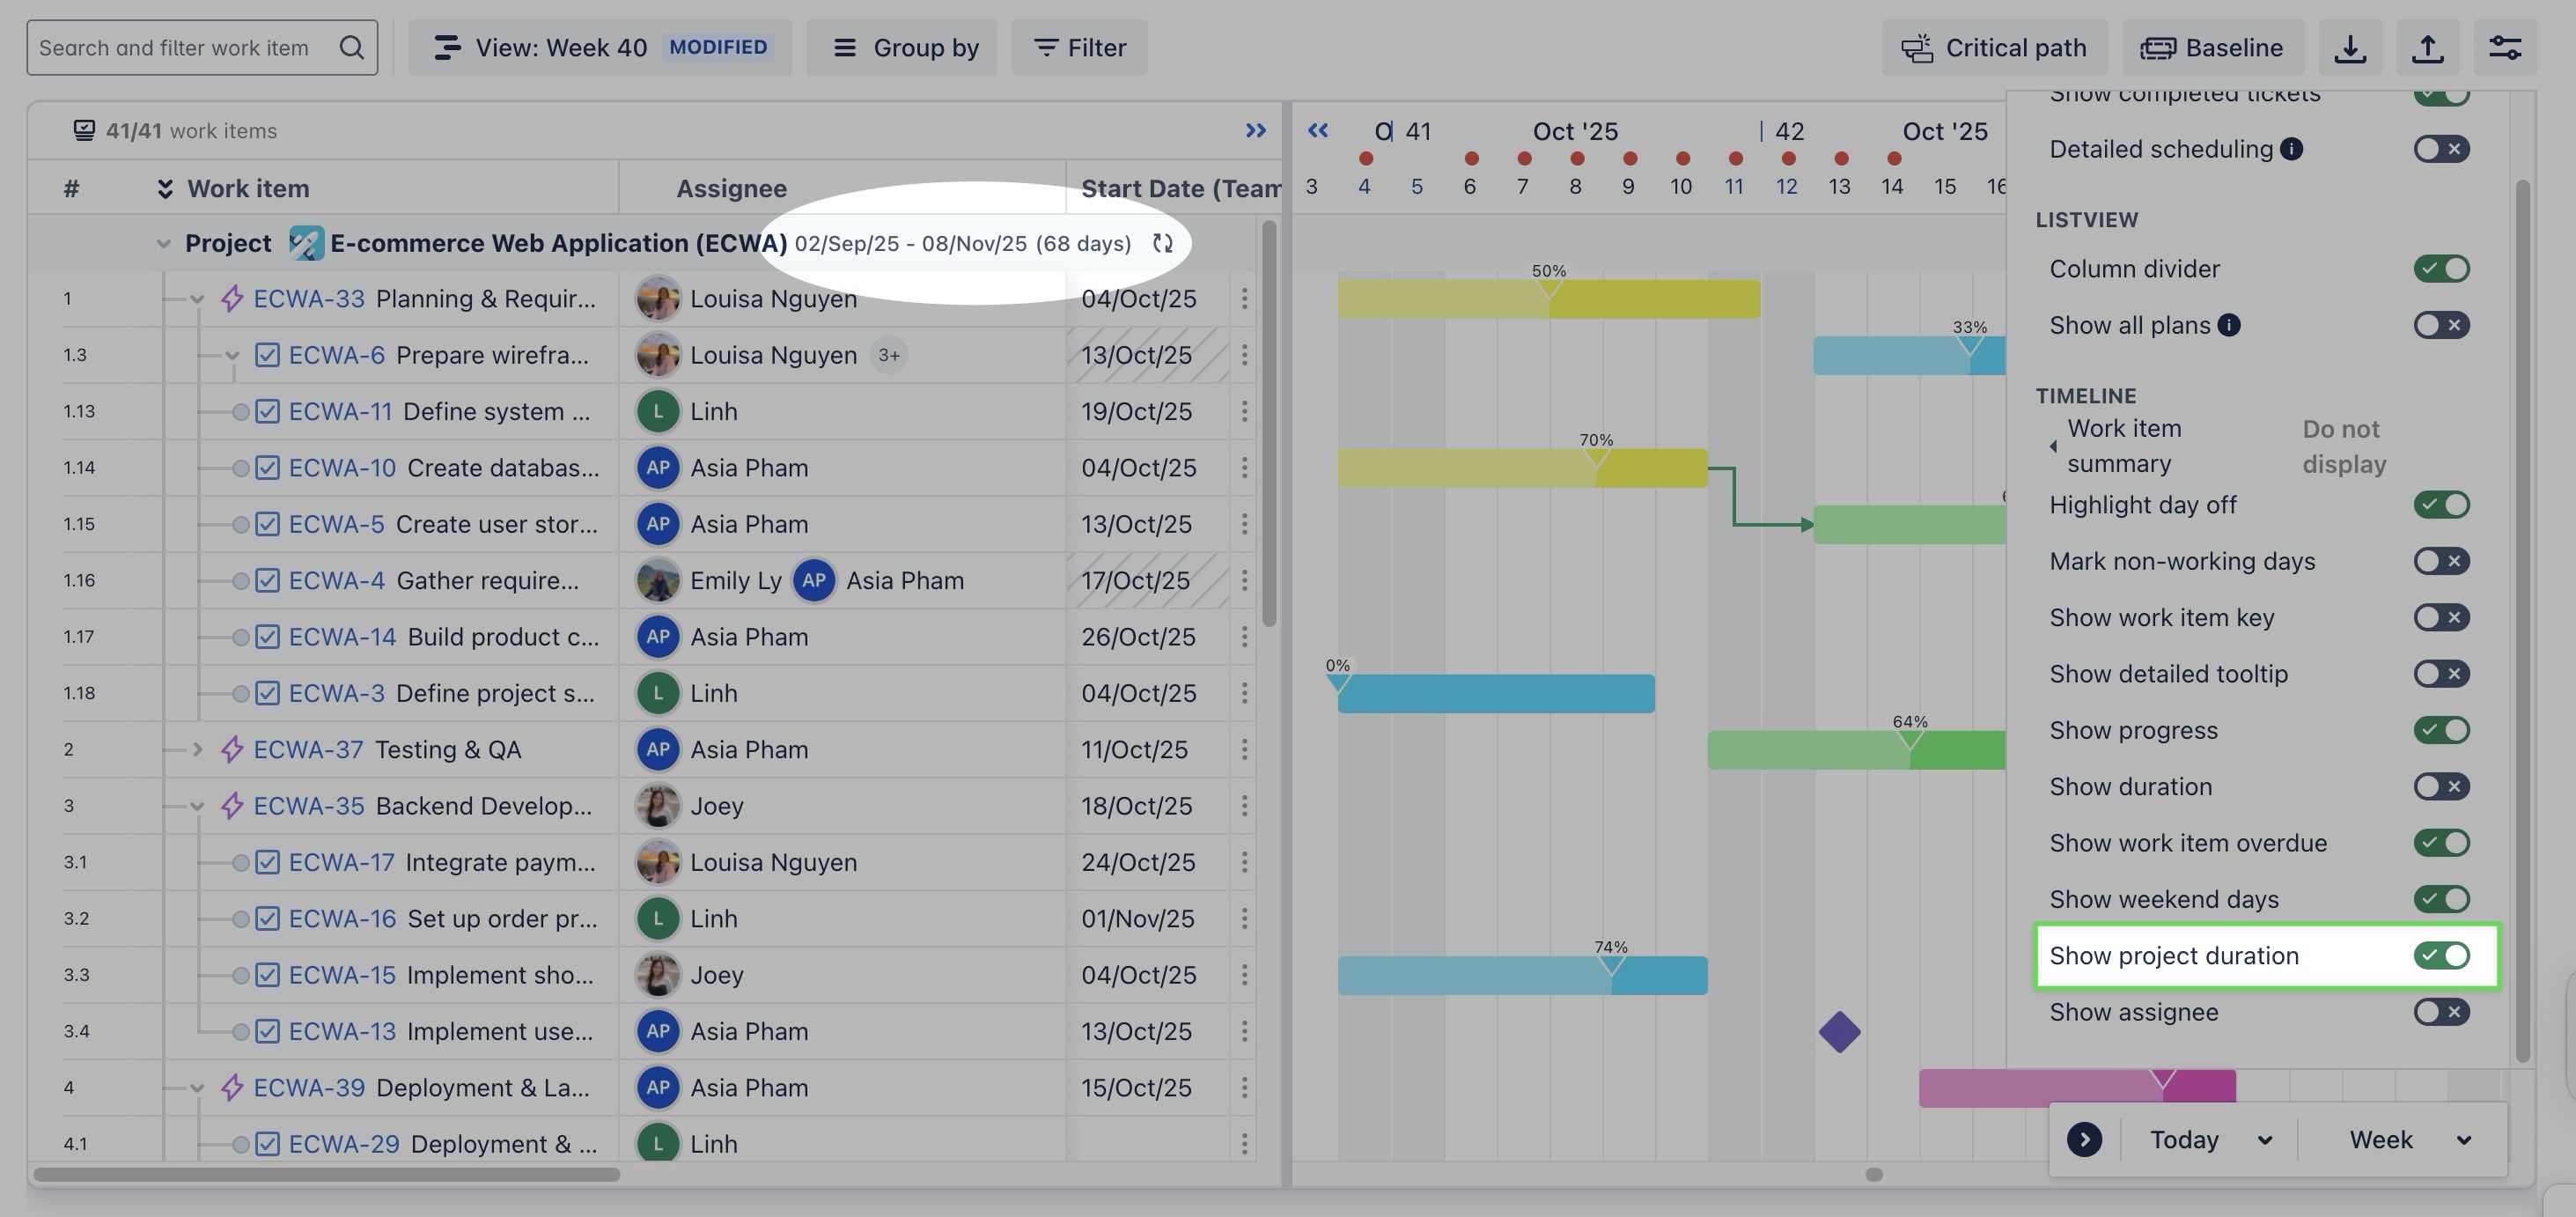Click the search magnifier icon

(351, 48)
